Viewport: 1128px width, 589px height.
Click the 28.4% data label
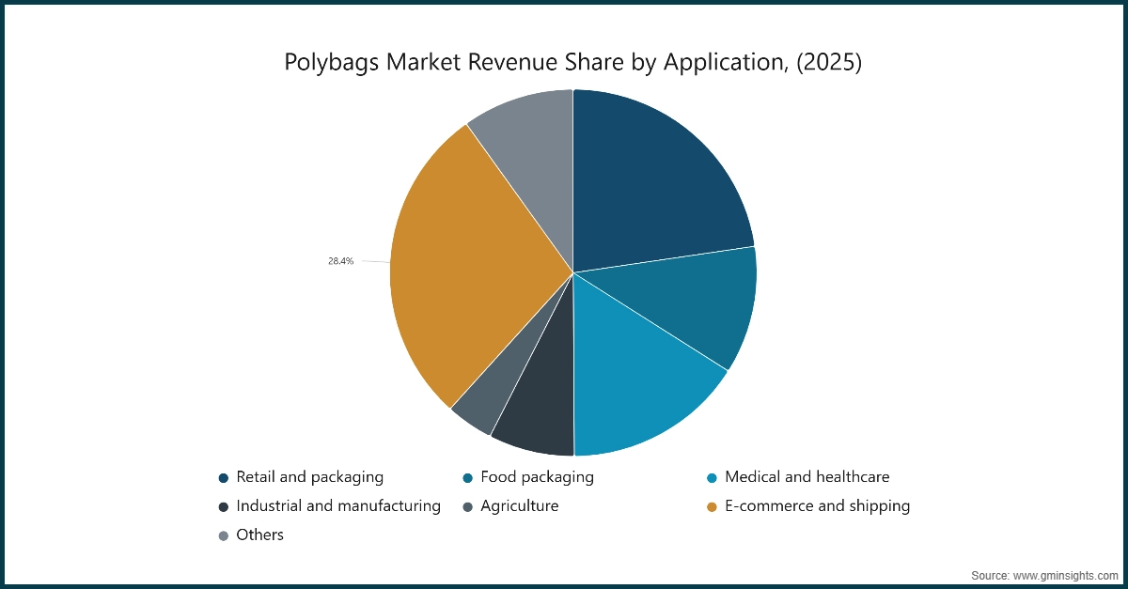[x=340, y=262]
